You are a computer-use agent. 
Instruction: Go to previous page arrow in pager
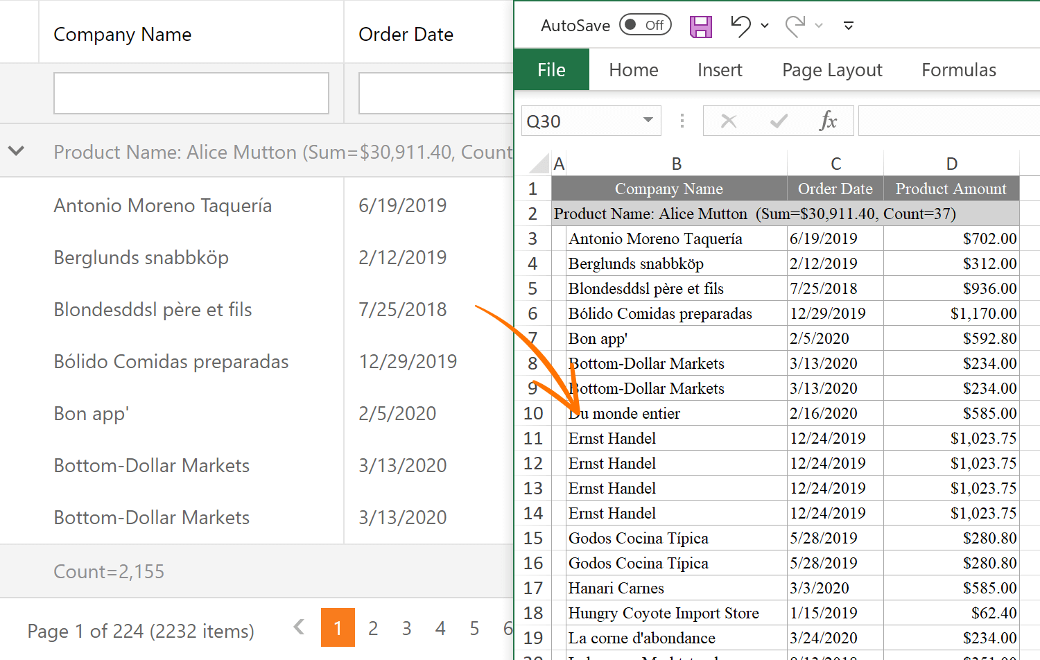[299, 627]
